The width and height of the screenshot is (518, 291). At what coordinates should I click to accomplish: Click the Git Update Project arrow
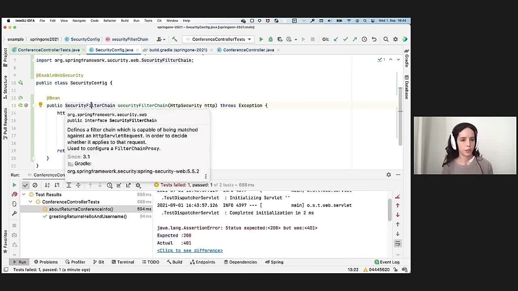tap(336, 39)
